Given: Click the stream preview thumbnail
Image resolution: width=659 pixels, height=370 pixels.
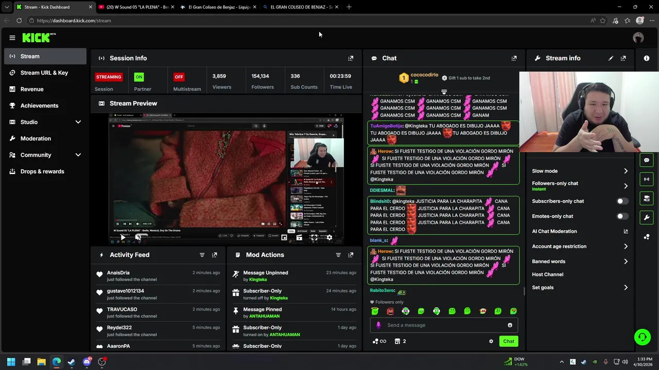Looking at the screenshot, I should [226, 179].
